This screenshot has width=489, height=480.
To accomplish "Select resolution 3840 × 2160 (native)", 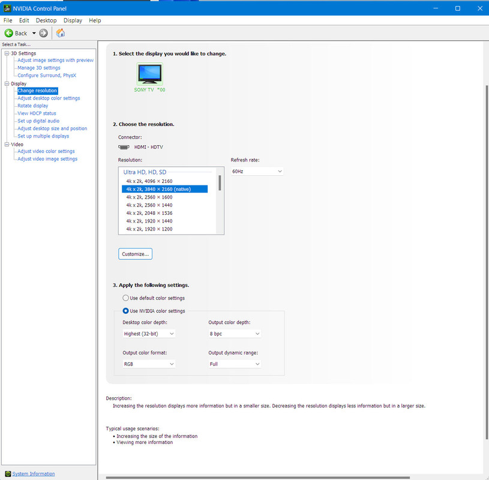I will coord(164,189).
